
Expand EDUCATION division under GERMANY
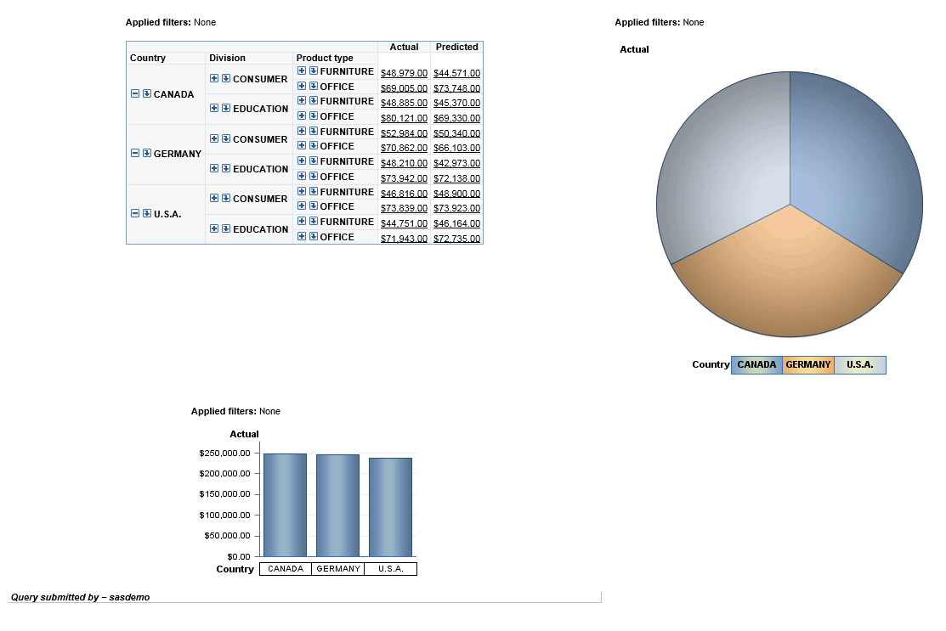click(x=214, y=169)
